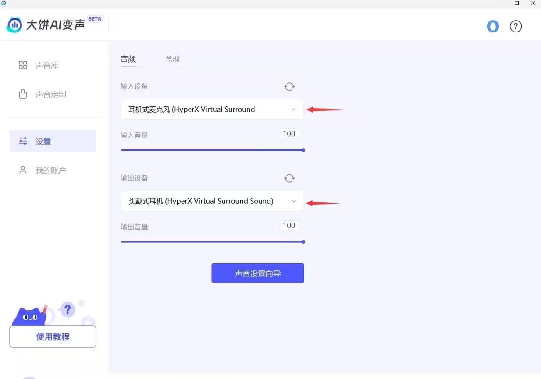This screenshot has width=541, height=379.
Task: Go to 我的账户 in sidebar
Action: pos(50,170)
